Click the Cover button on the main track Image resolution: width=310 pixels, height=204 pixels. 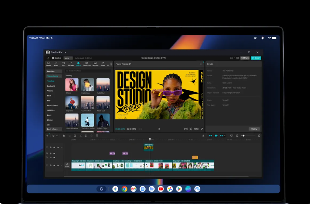click(67, 165)
